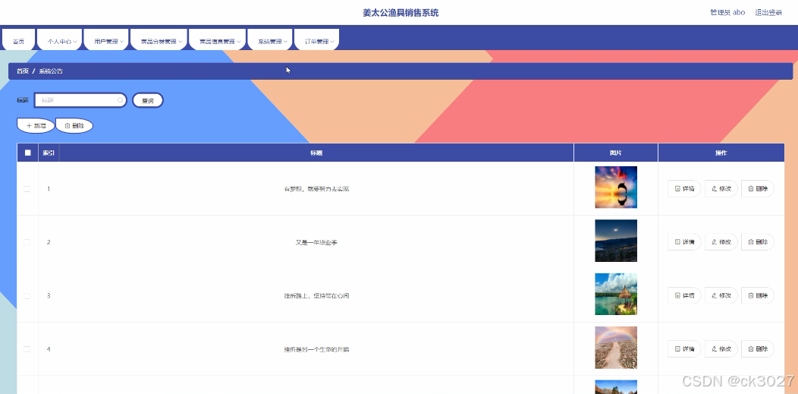Click the title 挫折是另一个生命的开端
798x394 pixels.
[316, 349]
